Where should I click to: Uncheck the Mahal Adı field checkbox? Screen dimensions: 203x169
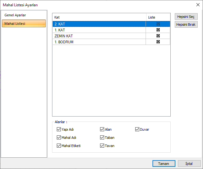tap(59, 138)
